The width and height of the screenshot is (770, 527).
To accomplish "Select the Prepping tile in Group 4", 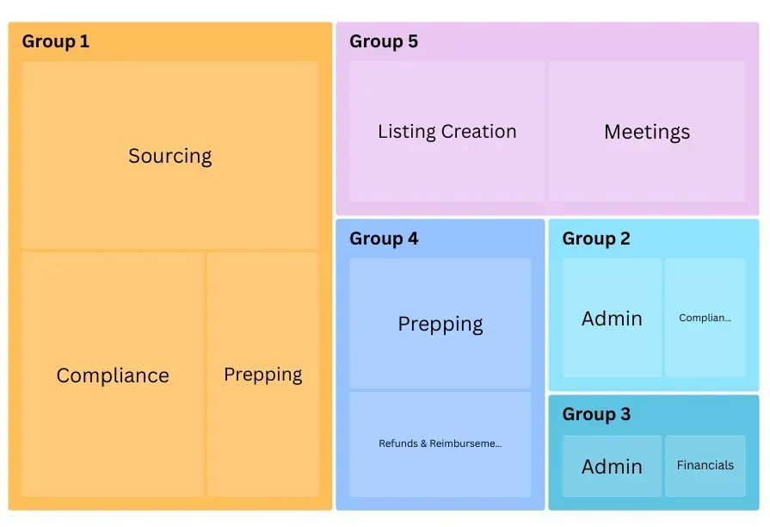I will coord(440,324).
